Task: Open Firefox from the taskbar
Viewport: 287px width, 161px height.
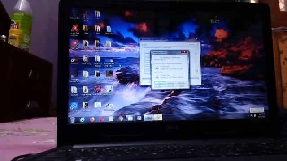Action: coord(92,119)
